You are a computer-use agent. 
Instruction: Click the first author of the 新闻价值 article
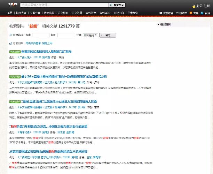coord(61,132)
